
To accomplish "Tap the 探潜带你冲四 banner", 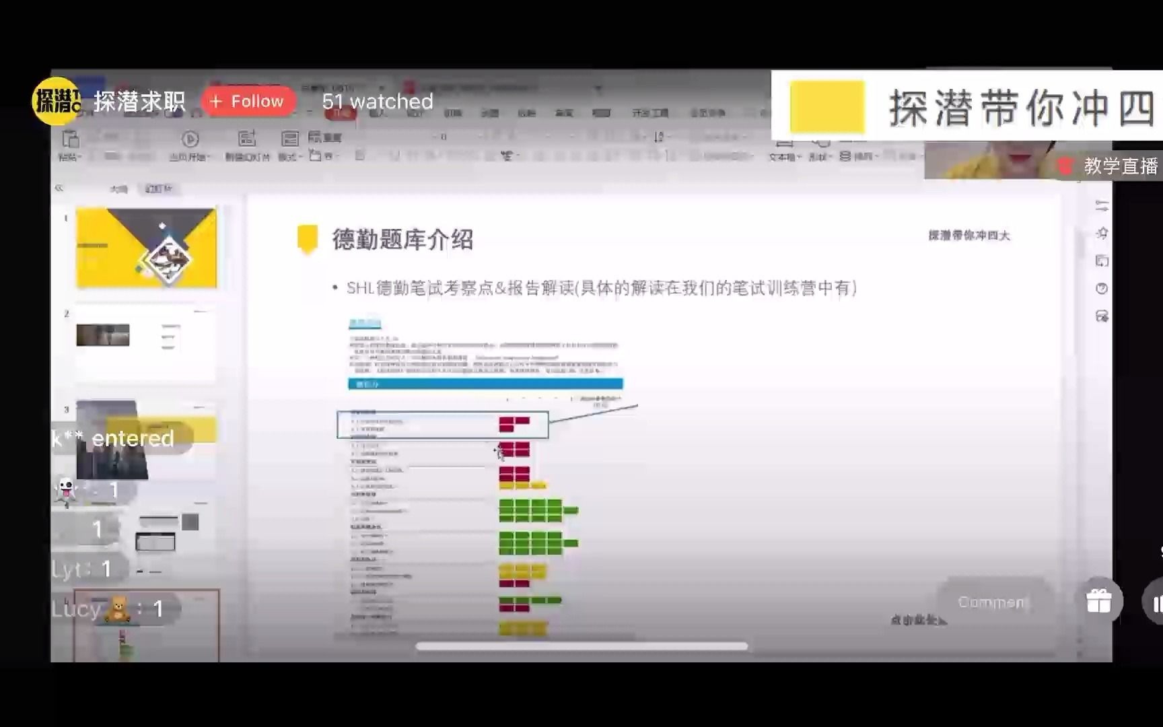I will [x=967, y=106].
